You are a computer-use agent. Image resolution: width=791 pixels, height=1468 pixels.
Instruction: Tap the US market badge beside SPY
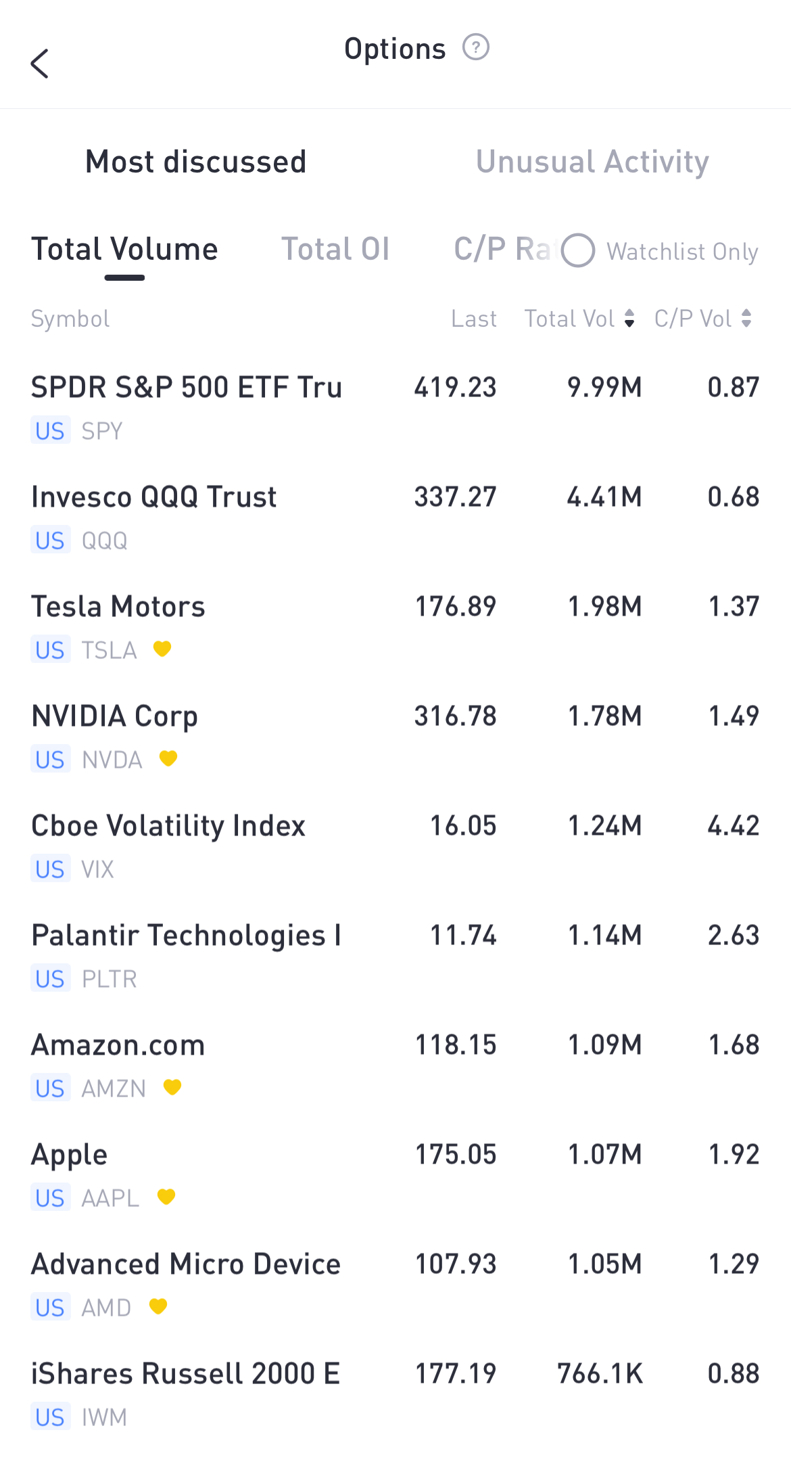[x=50, y=431]
